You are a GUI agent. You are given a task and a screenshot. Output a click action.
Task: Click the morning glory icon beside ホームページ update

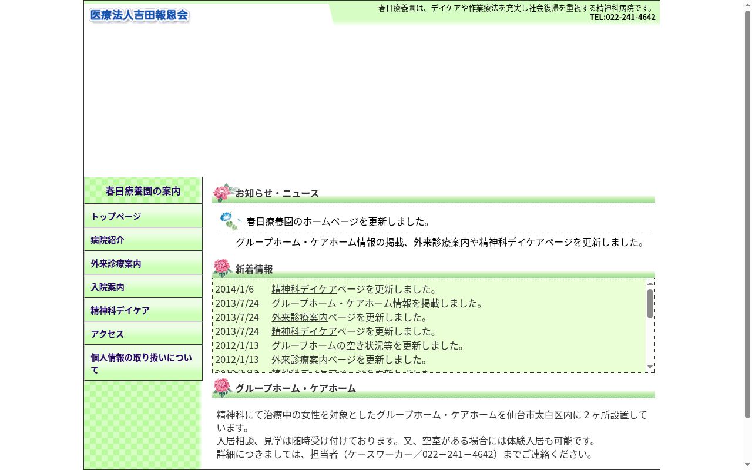[x=230, y=220]
